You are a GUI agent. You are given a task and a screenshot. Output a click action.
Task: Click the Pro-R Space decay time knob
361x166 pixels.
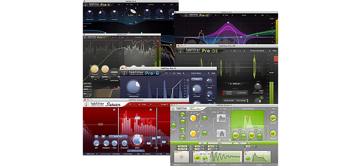pos(131,15)
